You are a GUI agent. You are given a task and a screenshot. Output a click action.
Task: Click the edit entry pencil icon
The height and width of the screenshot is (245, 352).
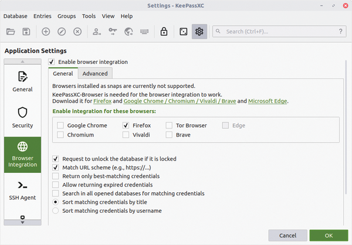62,32
